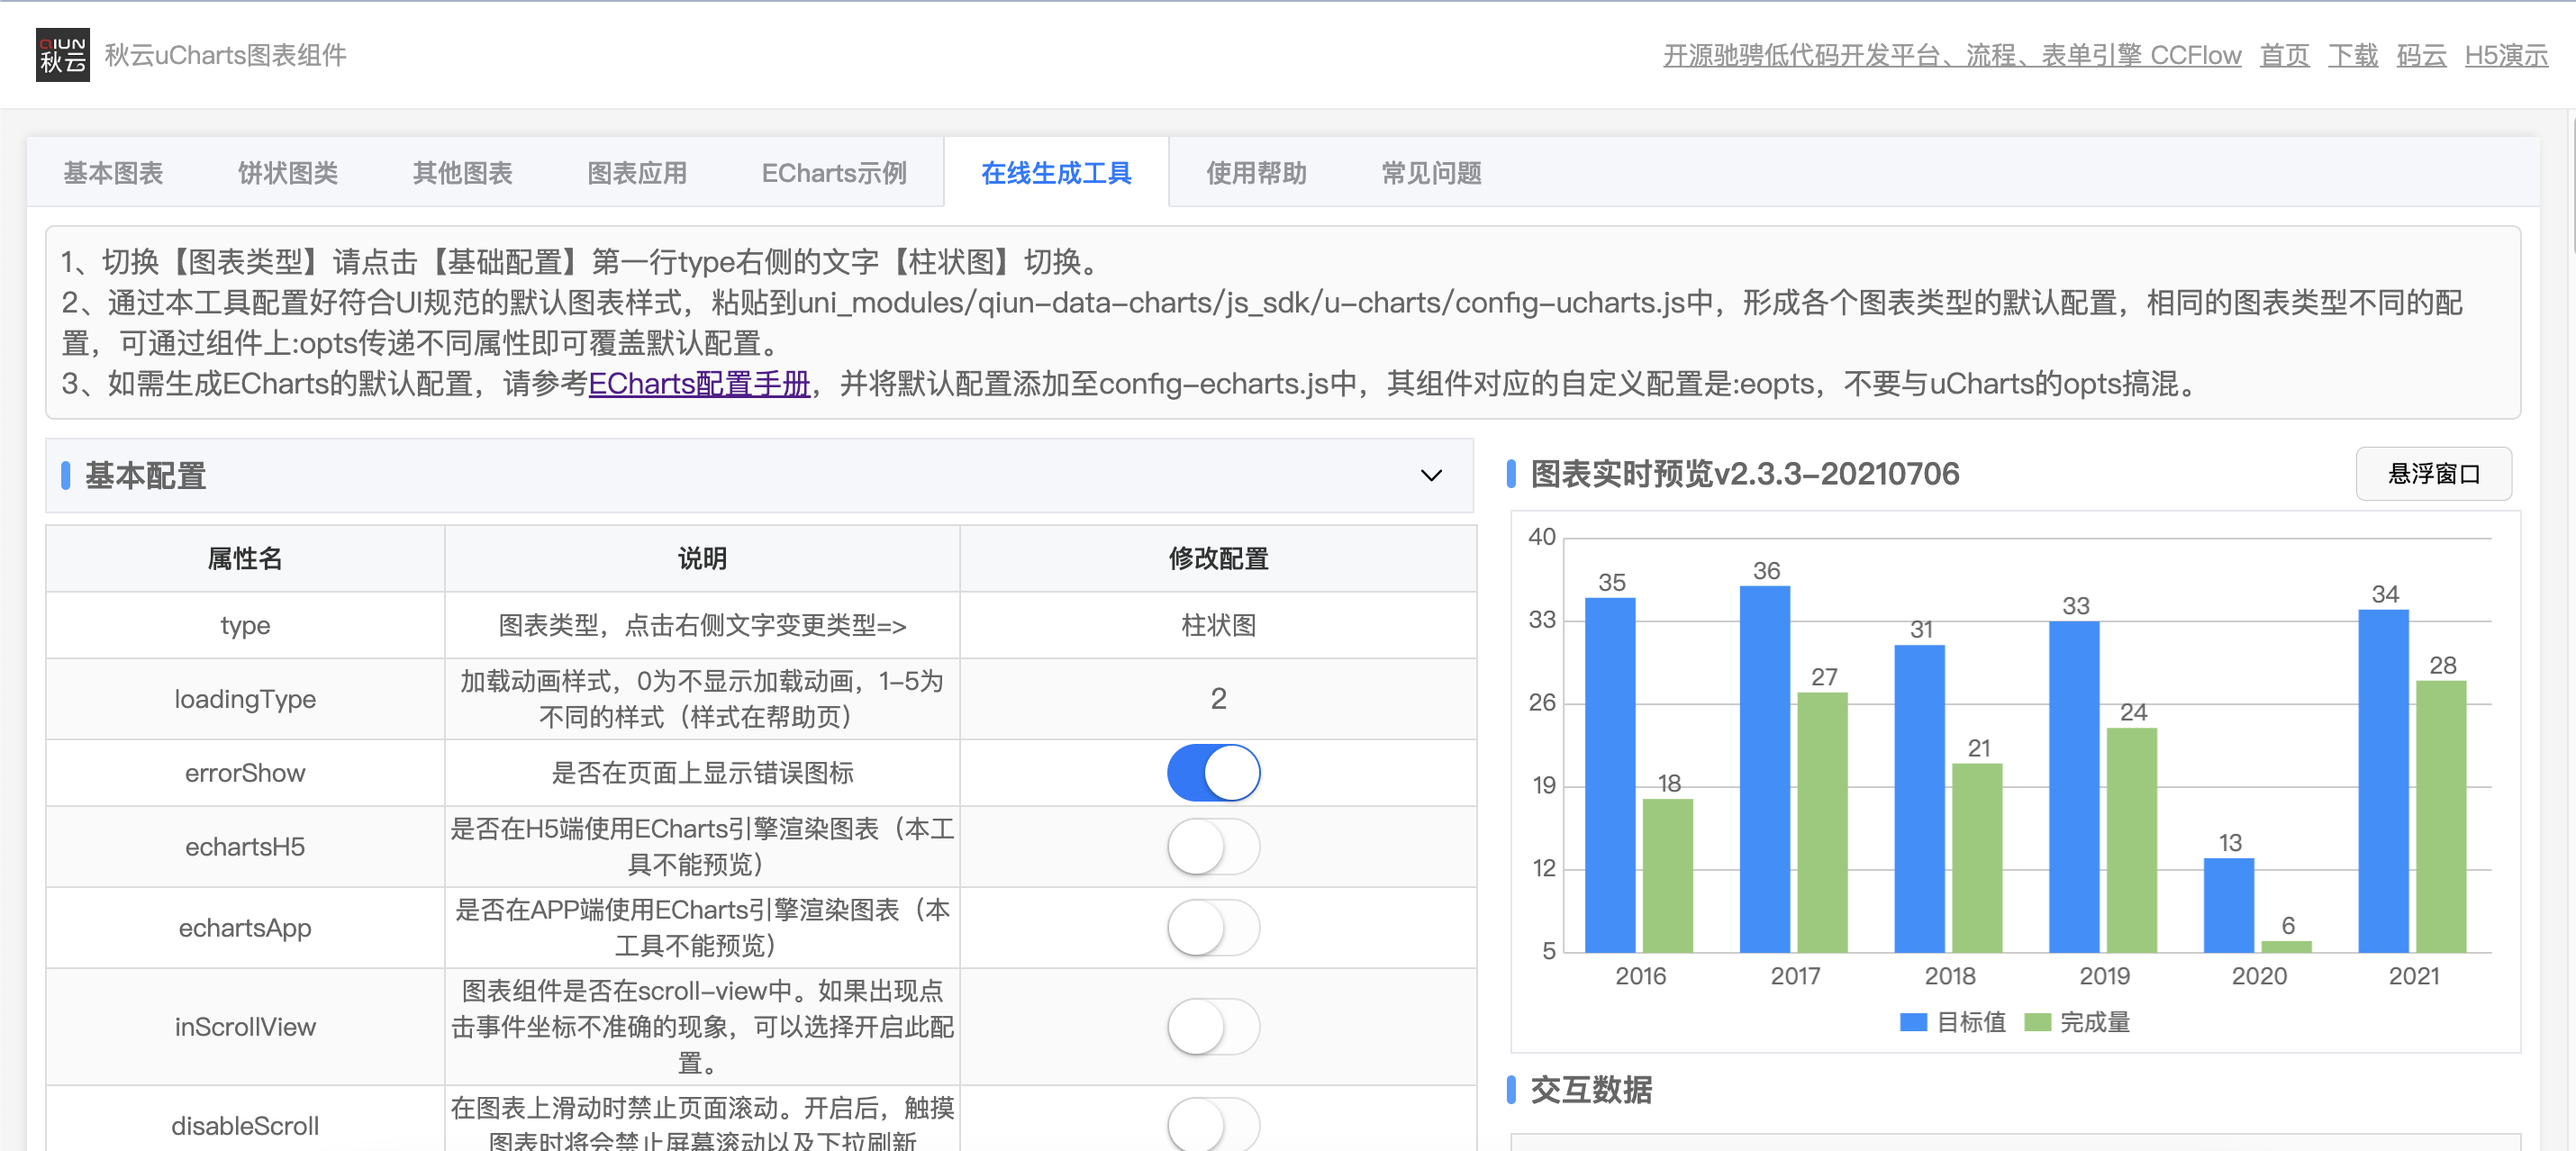Enable the echartsH5 toggle
The width and height of the screenshot is (2576, 1151).
pyautogui.click(x=1214, y=846)
